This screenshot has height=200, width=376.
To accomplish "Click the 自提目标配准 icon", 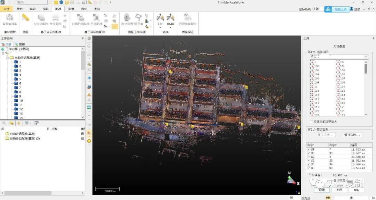I will 81,18.
